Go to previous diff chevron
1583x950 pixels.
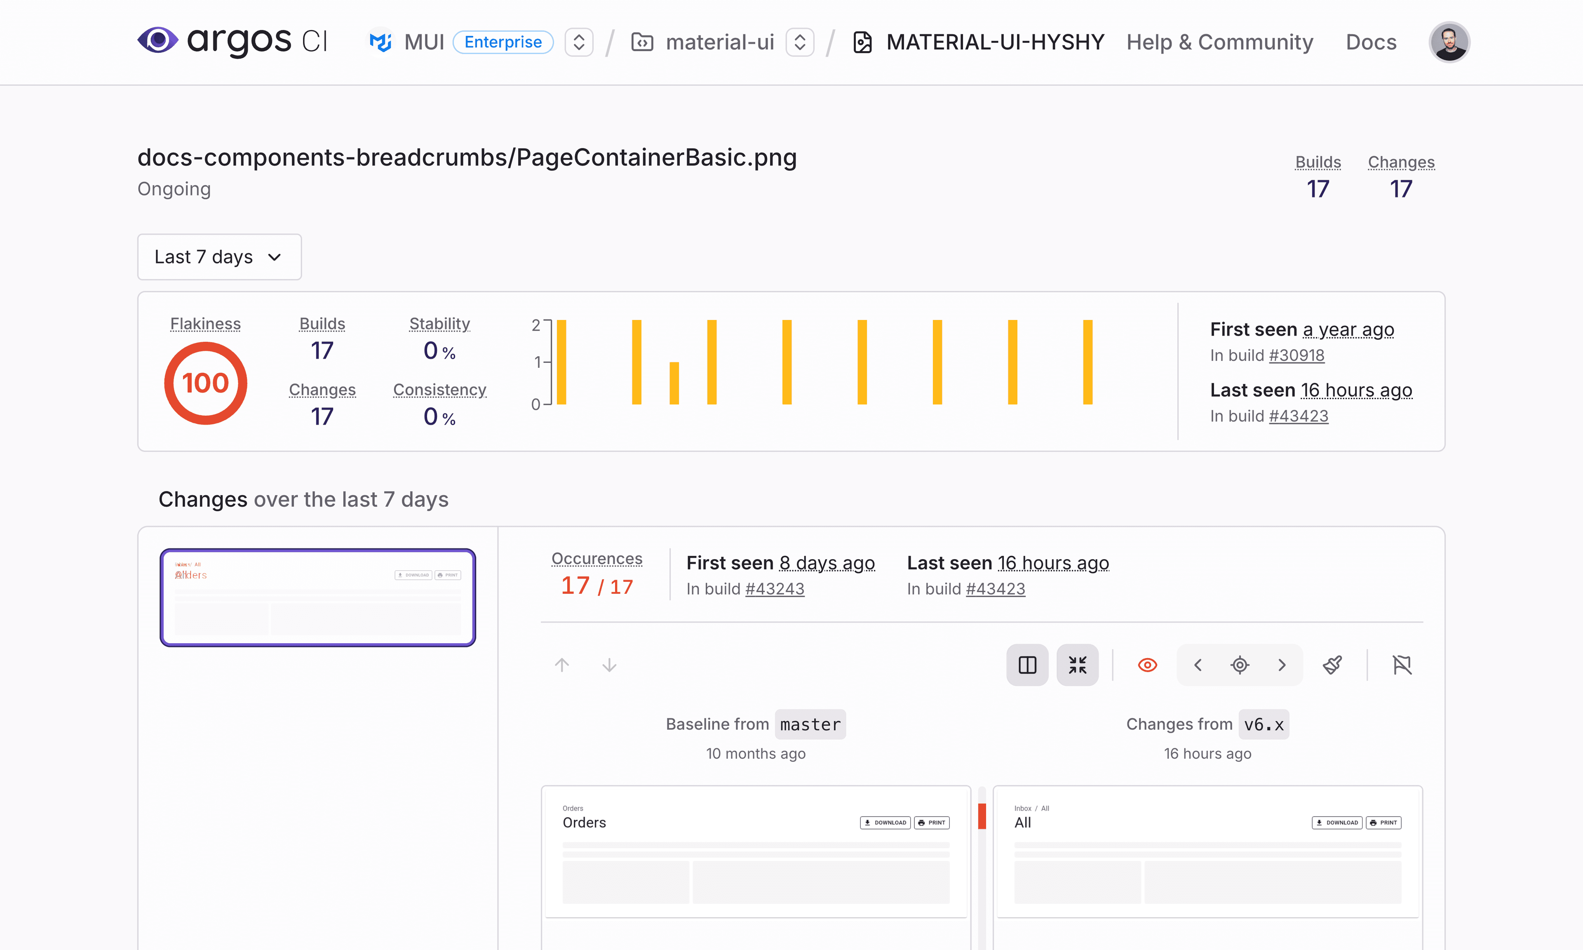[1198, 665]
